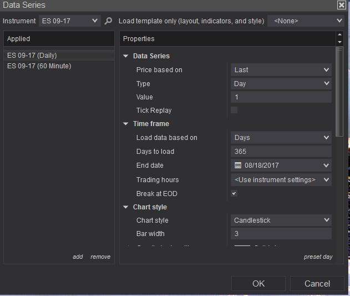Click the End date calendar icon

[x=238, y=165]
